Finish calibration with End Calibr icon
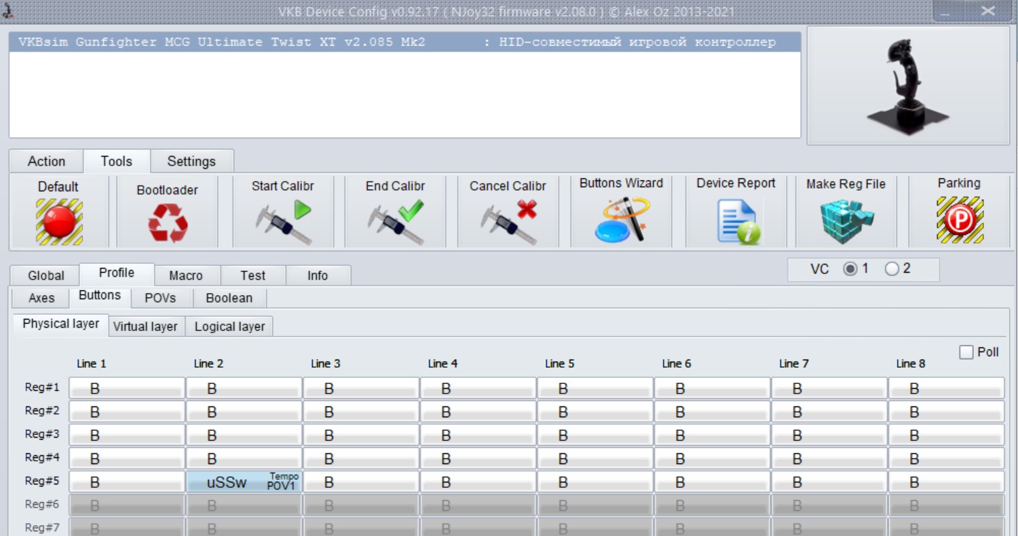The height and width of the screenshot is (536, 1018). [x=396, y=223]
